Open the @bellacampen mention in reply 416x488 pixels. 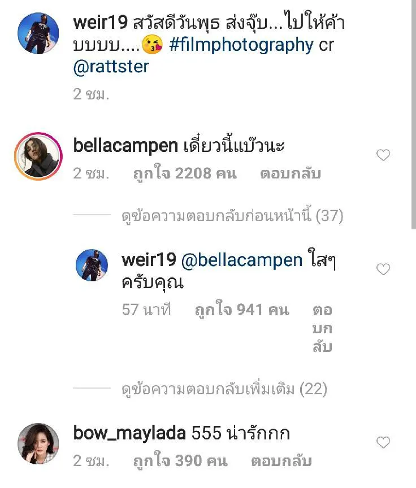coord(241,260)
